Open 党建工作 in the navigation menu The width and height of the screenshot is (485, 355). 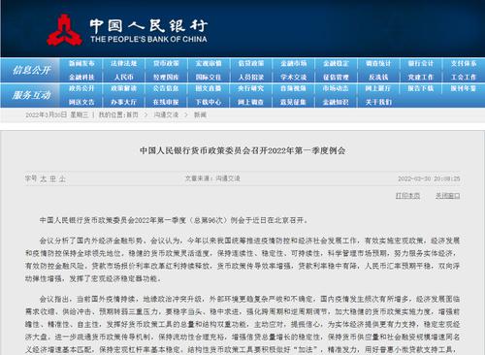click(x=421, y=77)
